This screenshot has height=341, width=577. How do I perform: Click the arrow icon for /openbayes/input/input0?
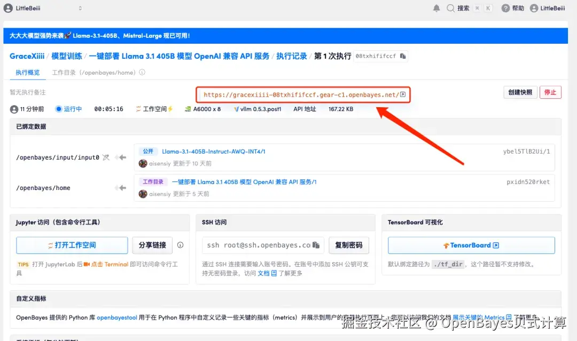[x=121, y=157]
